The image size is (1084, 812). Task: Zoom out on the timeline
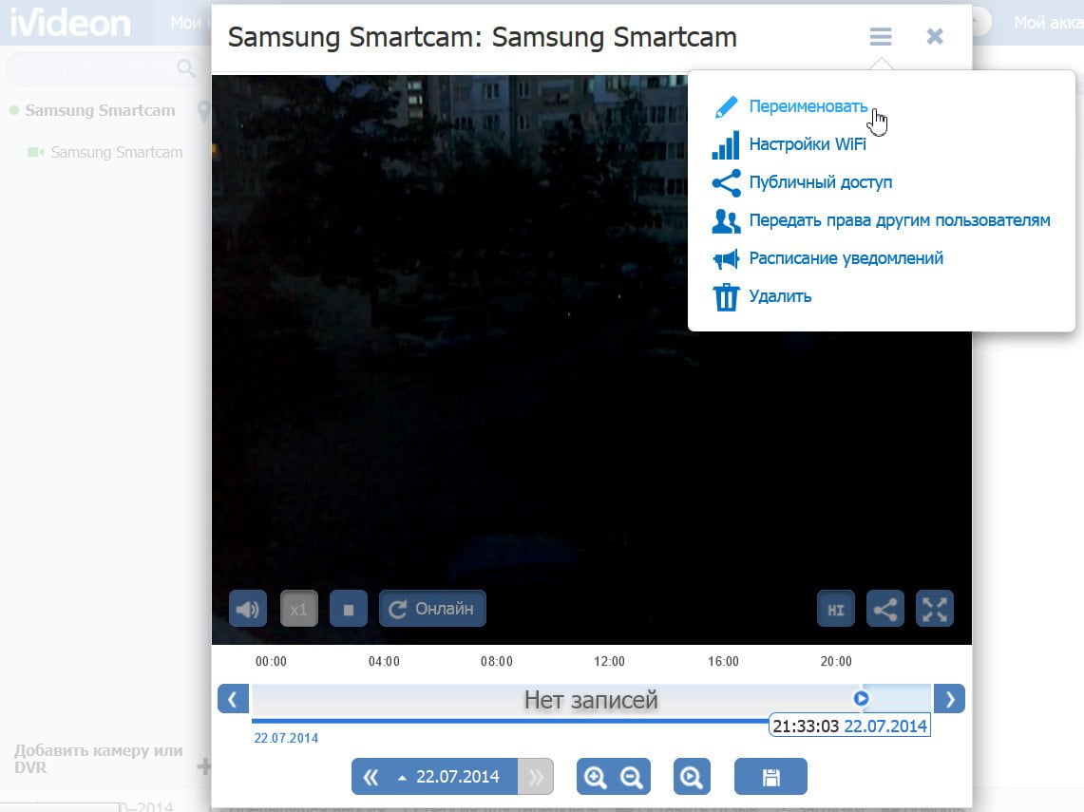click(632, 777)
